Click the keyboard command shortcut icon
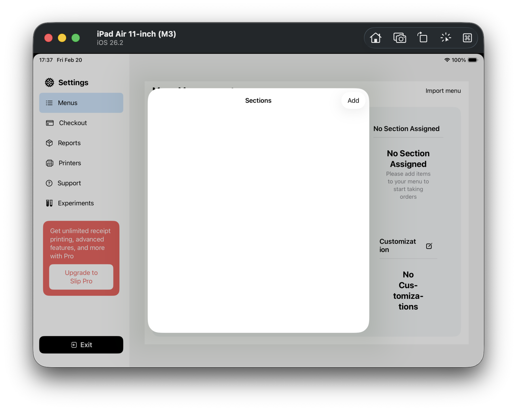Viewport: 517px width, 411px height. [467, 38]
